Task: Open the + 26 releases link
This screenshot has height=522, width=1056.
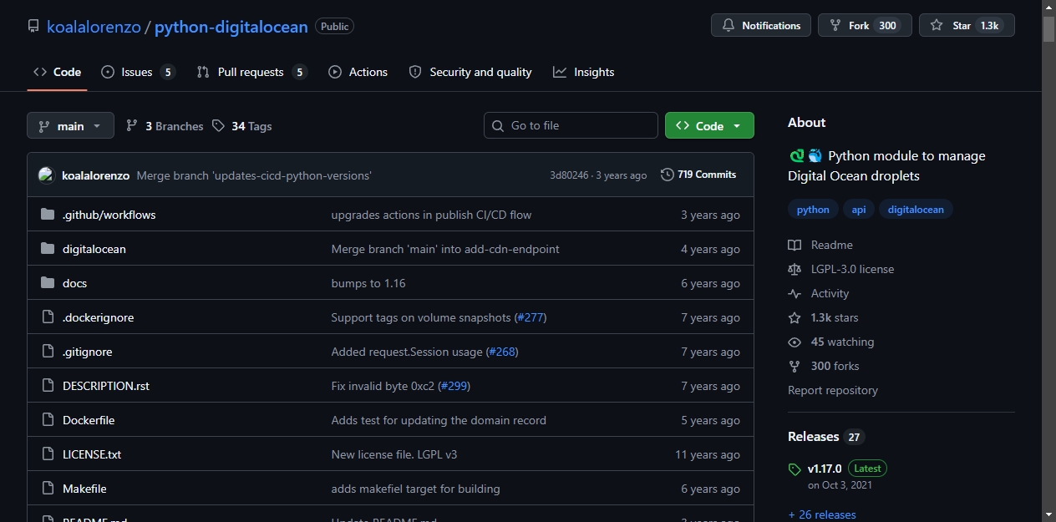Action: [822, 514]
